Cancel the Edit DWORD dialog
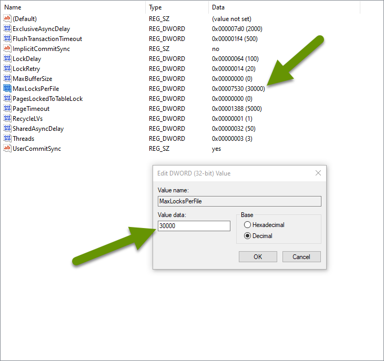The height and width of the screenshot is (361, 384). [301, 257]
